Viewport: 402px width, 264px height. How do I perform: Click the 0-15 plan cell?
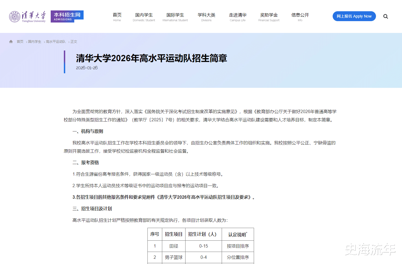pos(204,246)
